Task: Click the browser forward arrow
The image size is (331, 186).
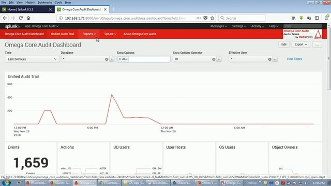Action: click(12, 18)
